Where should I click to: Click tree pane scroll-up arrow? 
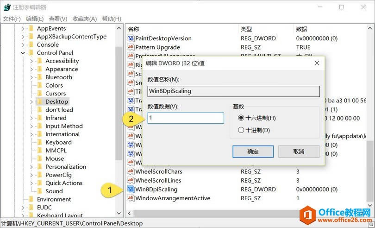pyautogui.click(x=119, y=28)
